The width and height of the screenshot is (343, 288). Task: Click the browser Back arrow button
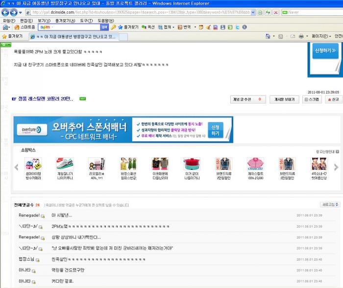(x=6, y=12)
